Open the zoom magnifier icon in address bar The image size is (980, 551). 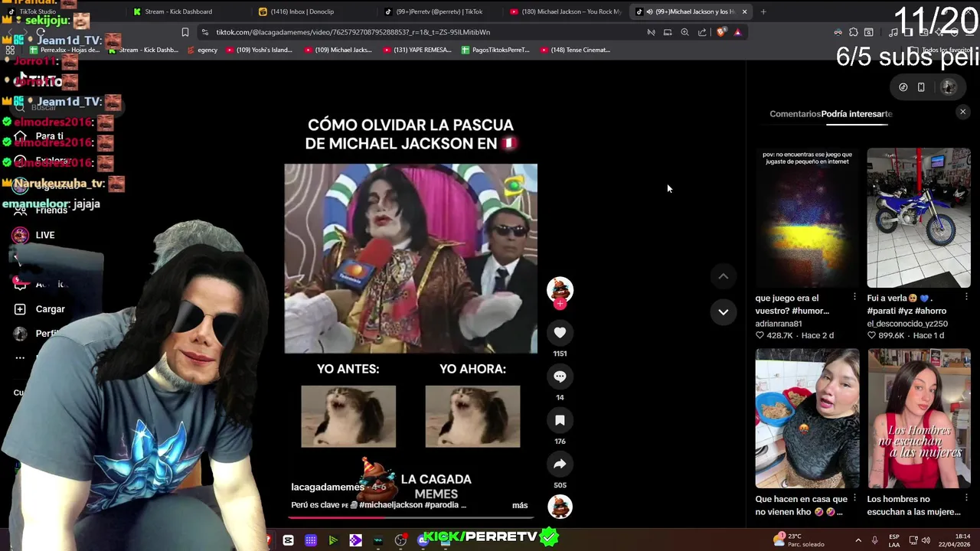[x=684, y=32]
